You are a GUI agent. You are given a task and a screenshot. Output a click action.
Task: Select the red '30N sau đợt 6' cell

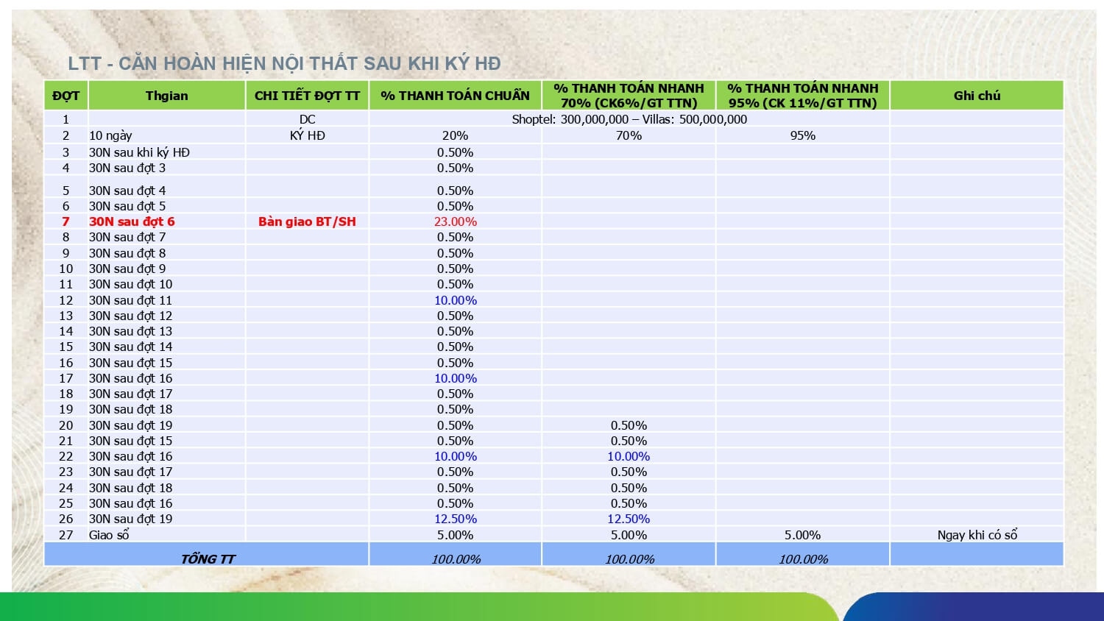(x=167, y=221)
